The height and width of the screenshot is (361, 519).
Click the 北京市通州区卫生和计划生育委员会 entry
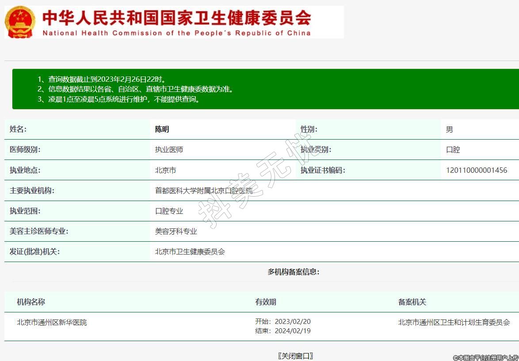(454, 323)
